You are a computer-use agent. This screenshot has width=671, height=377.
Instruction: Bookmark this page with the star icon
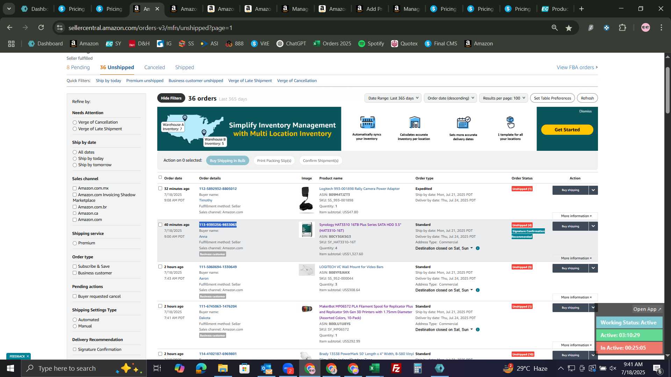(569, 28)
